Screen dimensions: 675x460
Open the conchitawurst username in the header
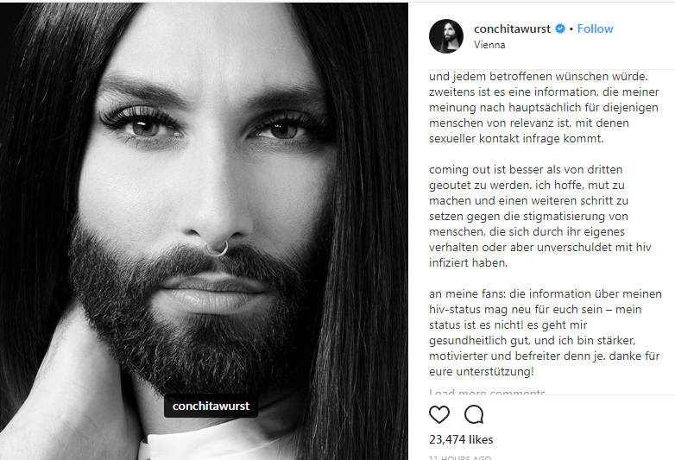(512, 28)
